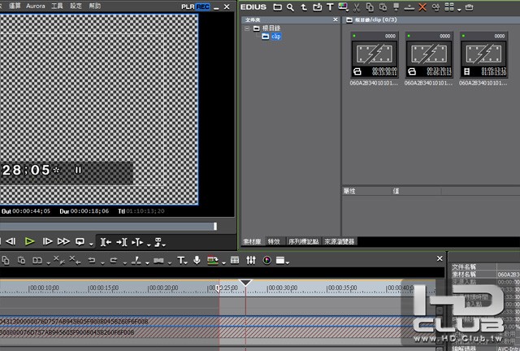The height and width of the screenshot is (351, 520).
Task: Click the microphone voice-over icon on timeline toolbar
Action: pos(197,260)
